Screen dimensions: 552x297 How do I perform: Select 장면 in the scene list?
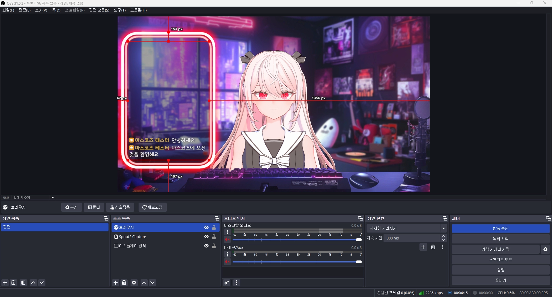[x=55, y=227]
